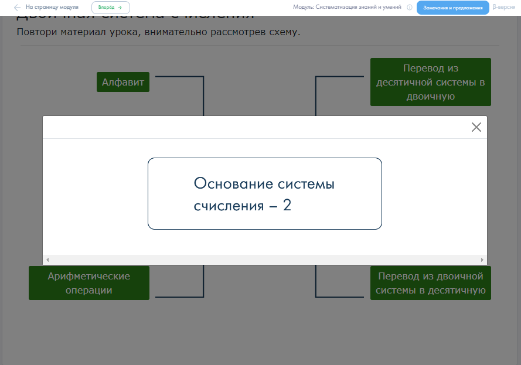The width and height of the screenshot is (521, 365).
Task: Open 'Замечания и предложения' feedback button
Action: click(x=452, y=8)
